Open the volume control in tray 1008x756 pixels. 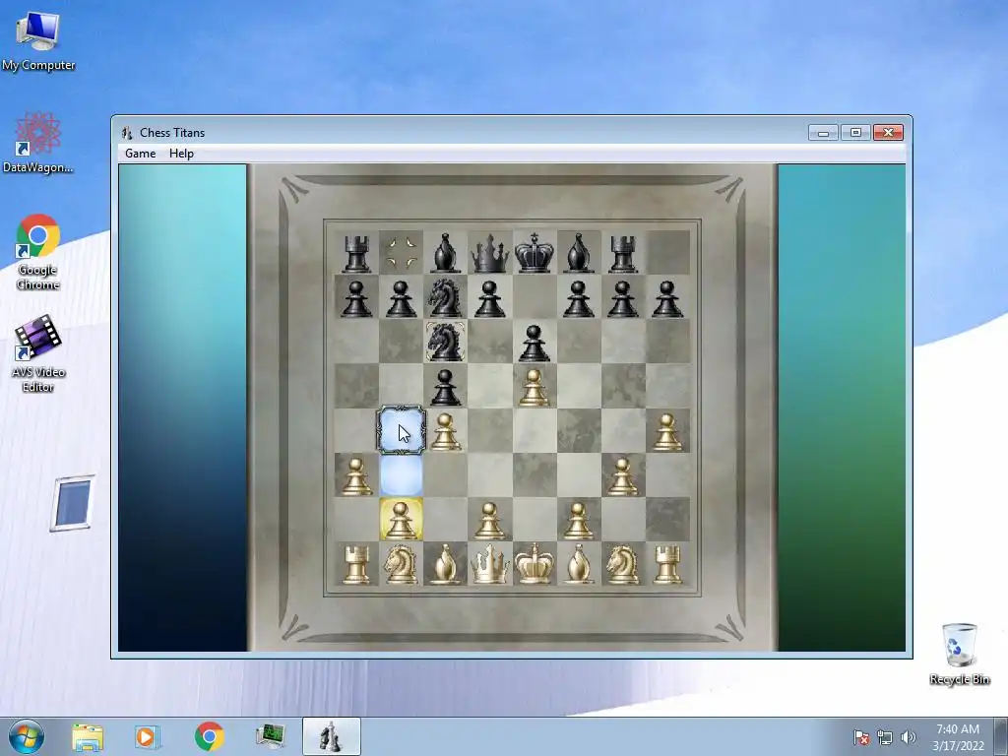908,737
